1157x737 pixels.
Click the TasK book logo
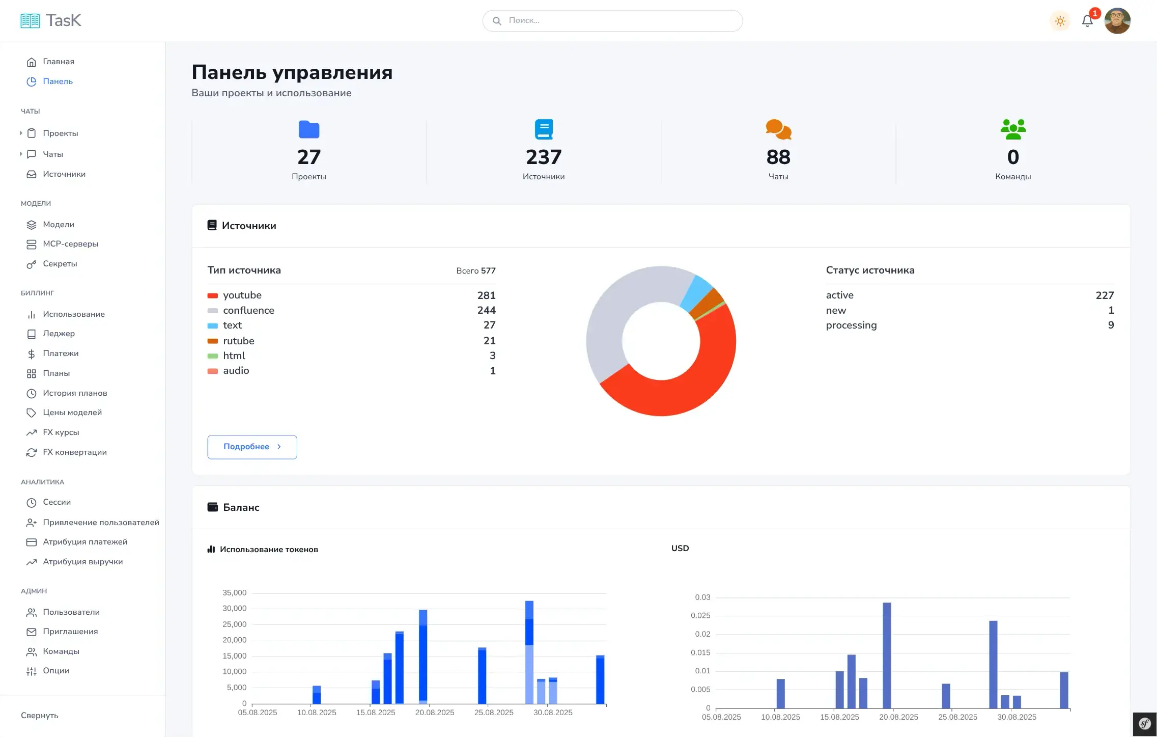[30, 21]
